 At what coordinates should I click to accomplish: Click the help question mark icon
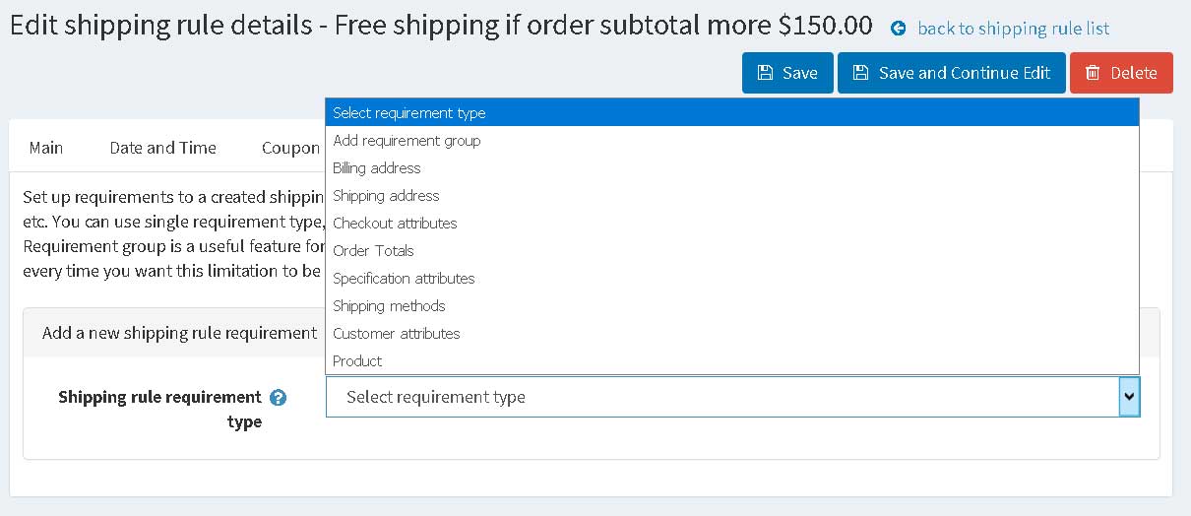point(278,398)
